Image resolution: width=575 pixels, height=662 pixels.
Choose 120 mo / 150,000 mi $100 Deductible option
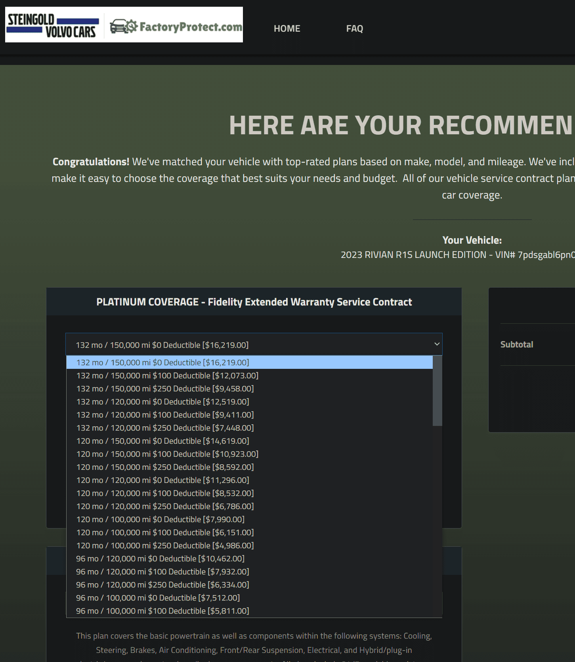pyautogui.click(x=250, y=454)
